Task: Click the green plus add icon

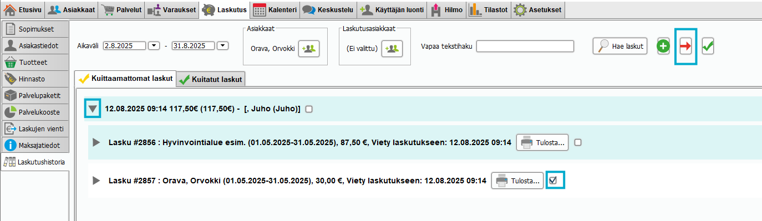Action: [663, 47]
